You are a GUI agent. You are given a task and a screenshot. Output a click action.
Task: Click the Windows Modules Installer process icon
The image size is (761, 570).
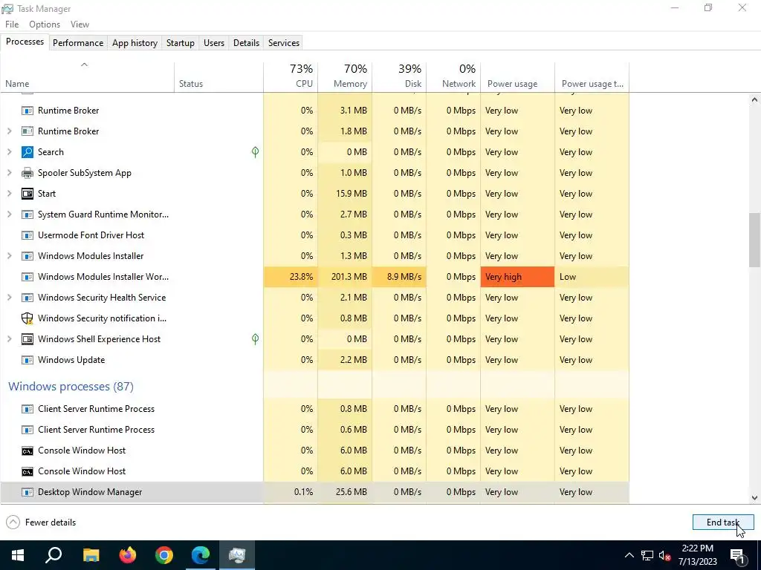[x=27, y=256]
